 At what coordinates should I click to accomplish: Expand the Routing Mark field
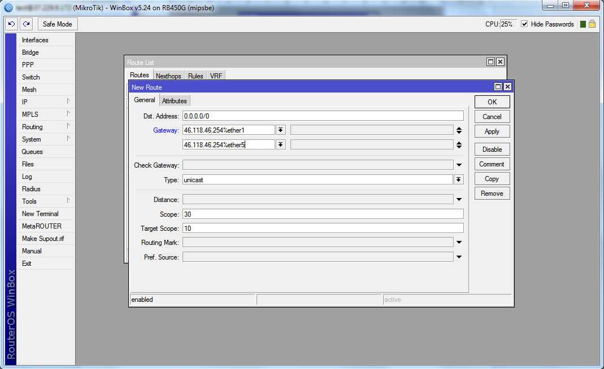click(459, 243)
